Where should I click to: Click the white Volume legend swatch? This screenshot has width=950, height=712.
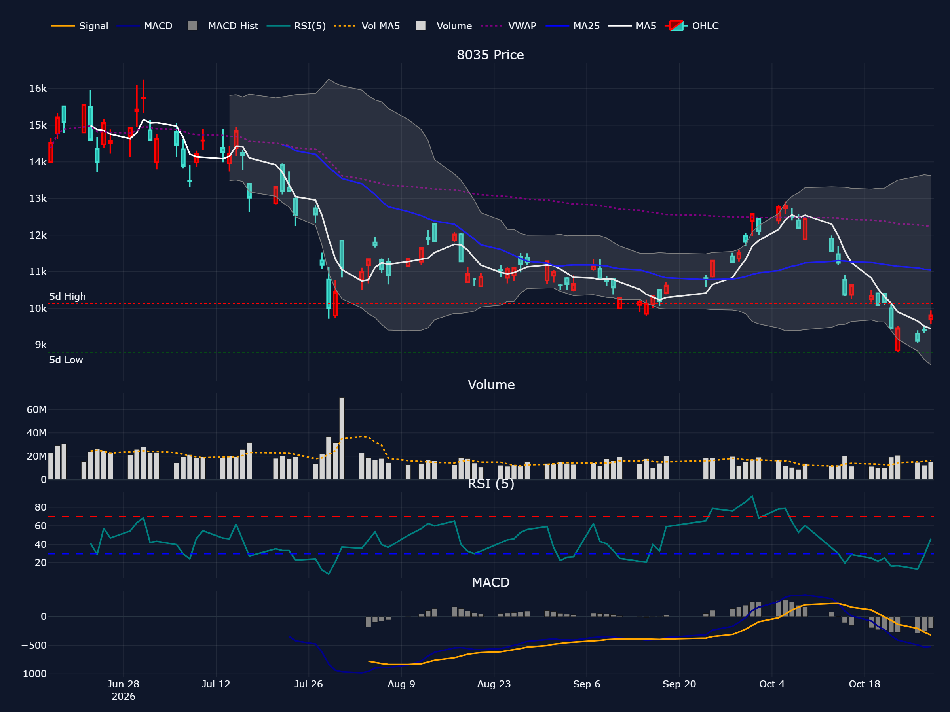pos(421,26)
